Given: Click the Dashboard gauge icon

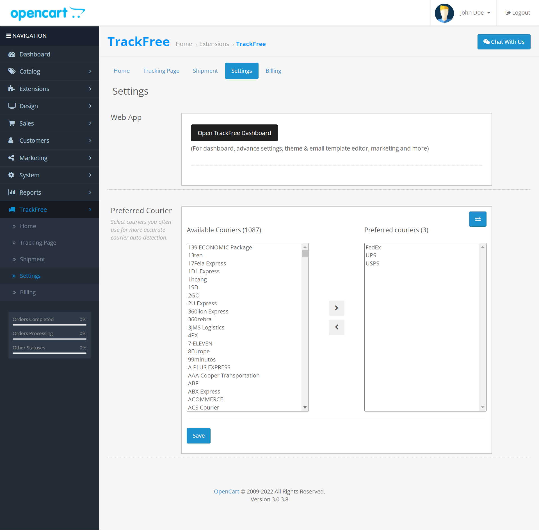Looking at the screenshot, I should tap(12, 54).
